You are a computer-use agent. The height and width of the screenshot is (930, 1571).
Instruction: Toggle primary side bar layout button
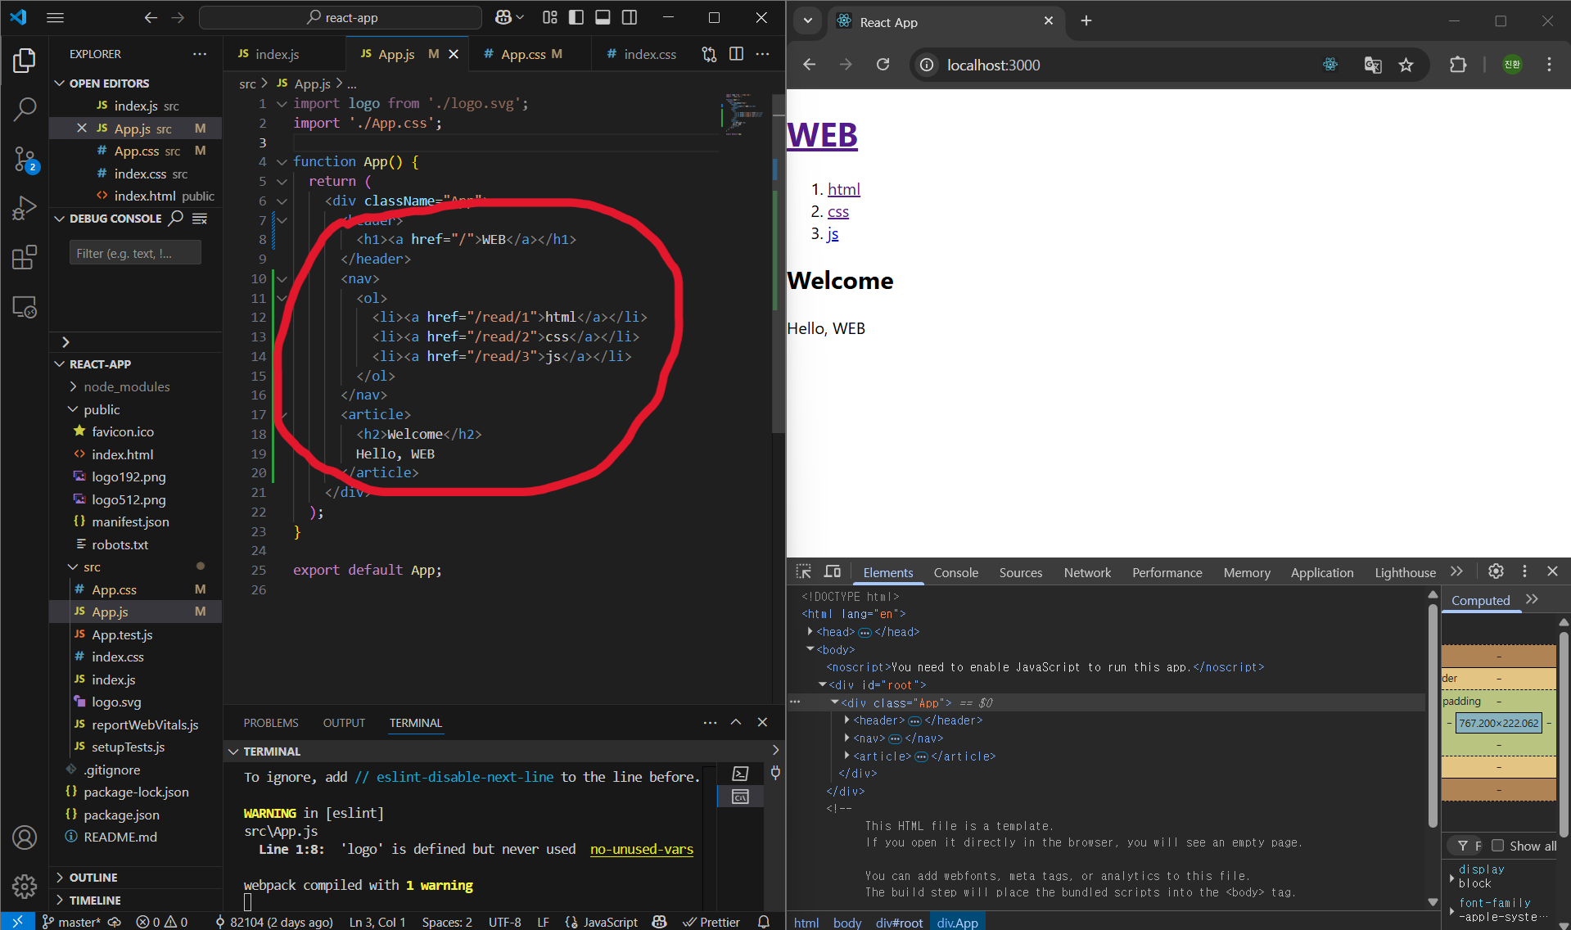point(576,17)
